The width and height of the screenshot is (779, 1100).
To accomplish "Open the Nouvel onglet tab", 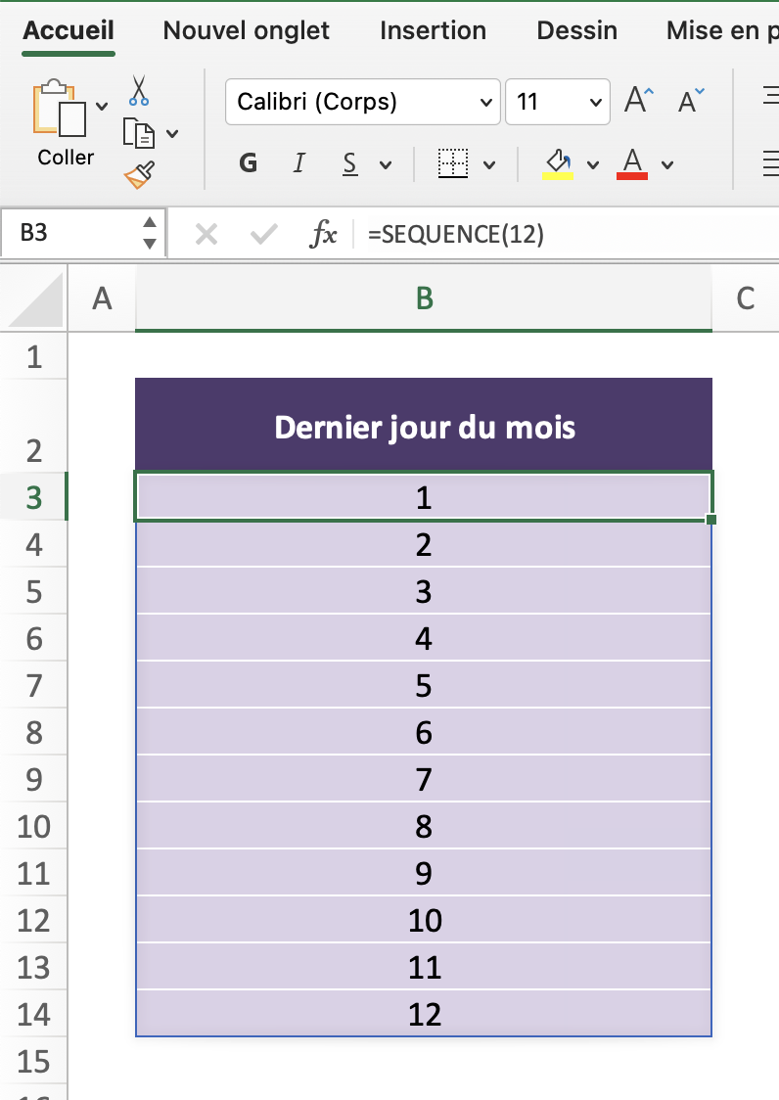I will click(x=246, y=30).
